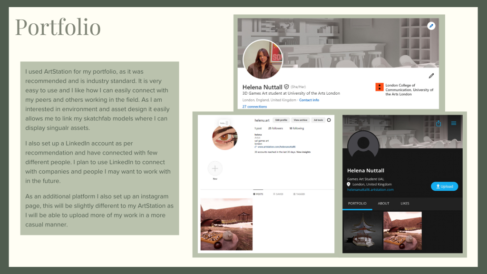Click the 25 followers count

[x=275, y=128]
